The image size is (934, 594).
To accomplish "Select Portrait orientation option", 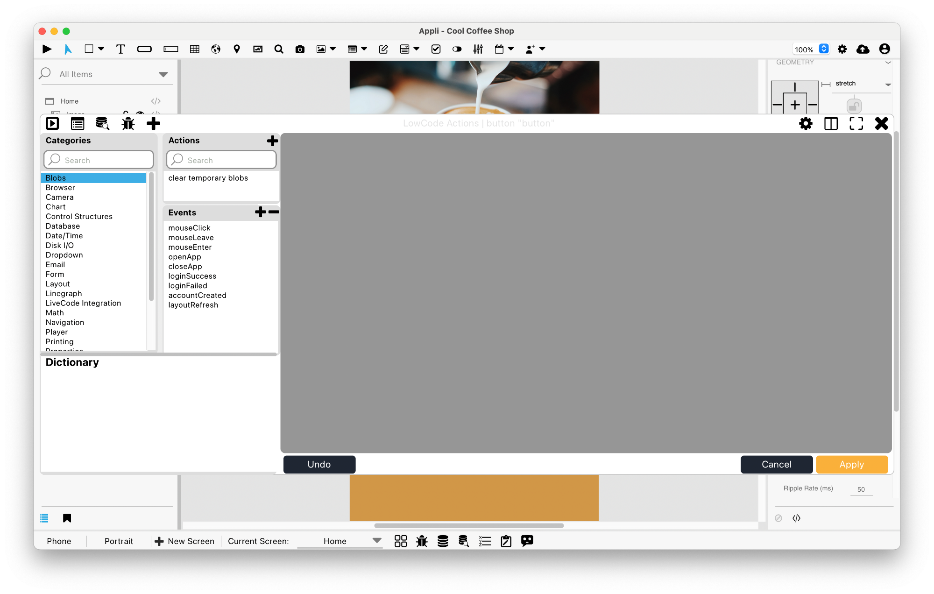I will click(117, 541).
